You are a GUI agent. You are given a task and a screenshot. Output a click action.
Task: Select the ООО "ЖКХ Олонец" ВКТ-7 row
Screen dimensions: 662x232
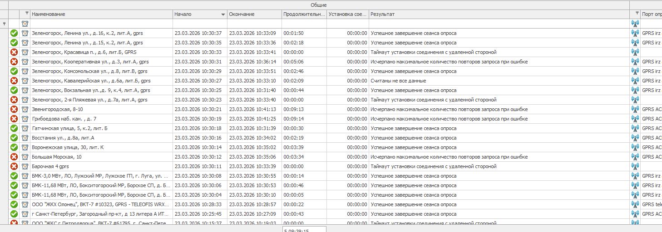(x=101, y=204)
